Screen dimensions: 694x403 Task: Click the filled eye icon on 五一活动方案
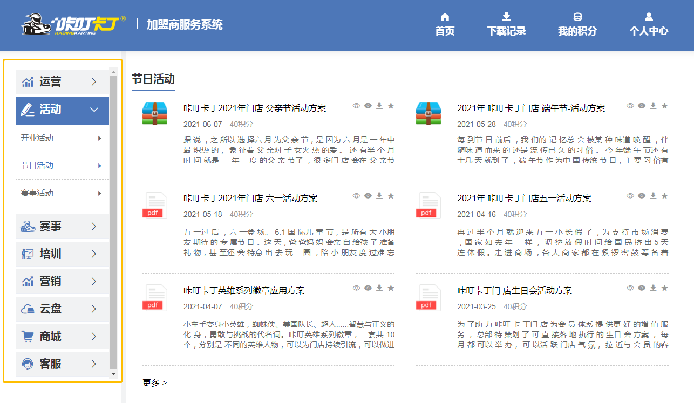click(x=641, y=196)
